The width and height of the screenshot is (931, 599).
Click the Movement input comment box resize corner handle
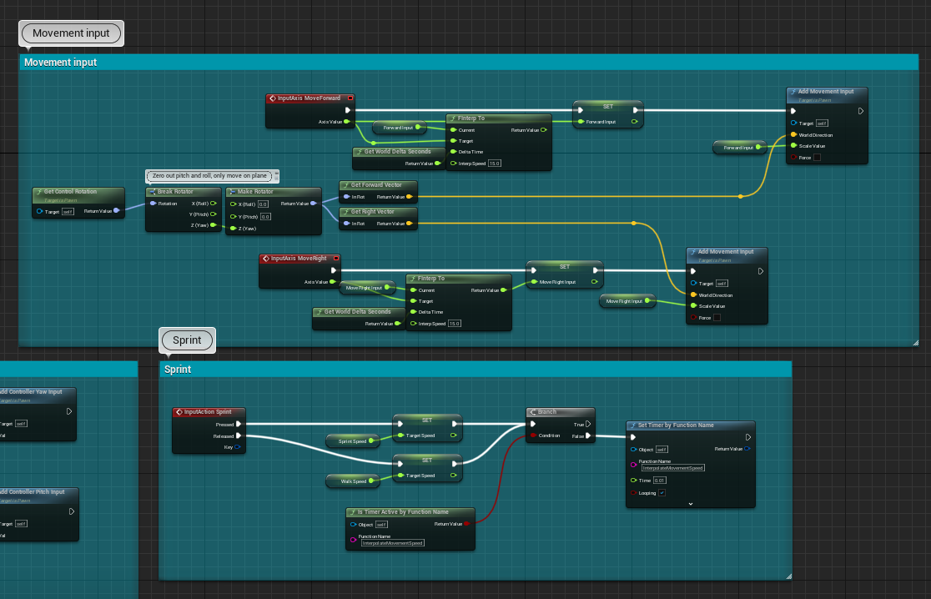tap(915, 343)
